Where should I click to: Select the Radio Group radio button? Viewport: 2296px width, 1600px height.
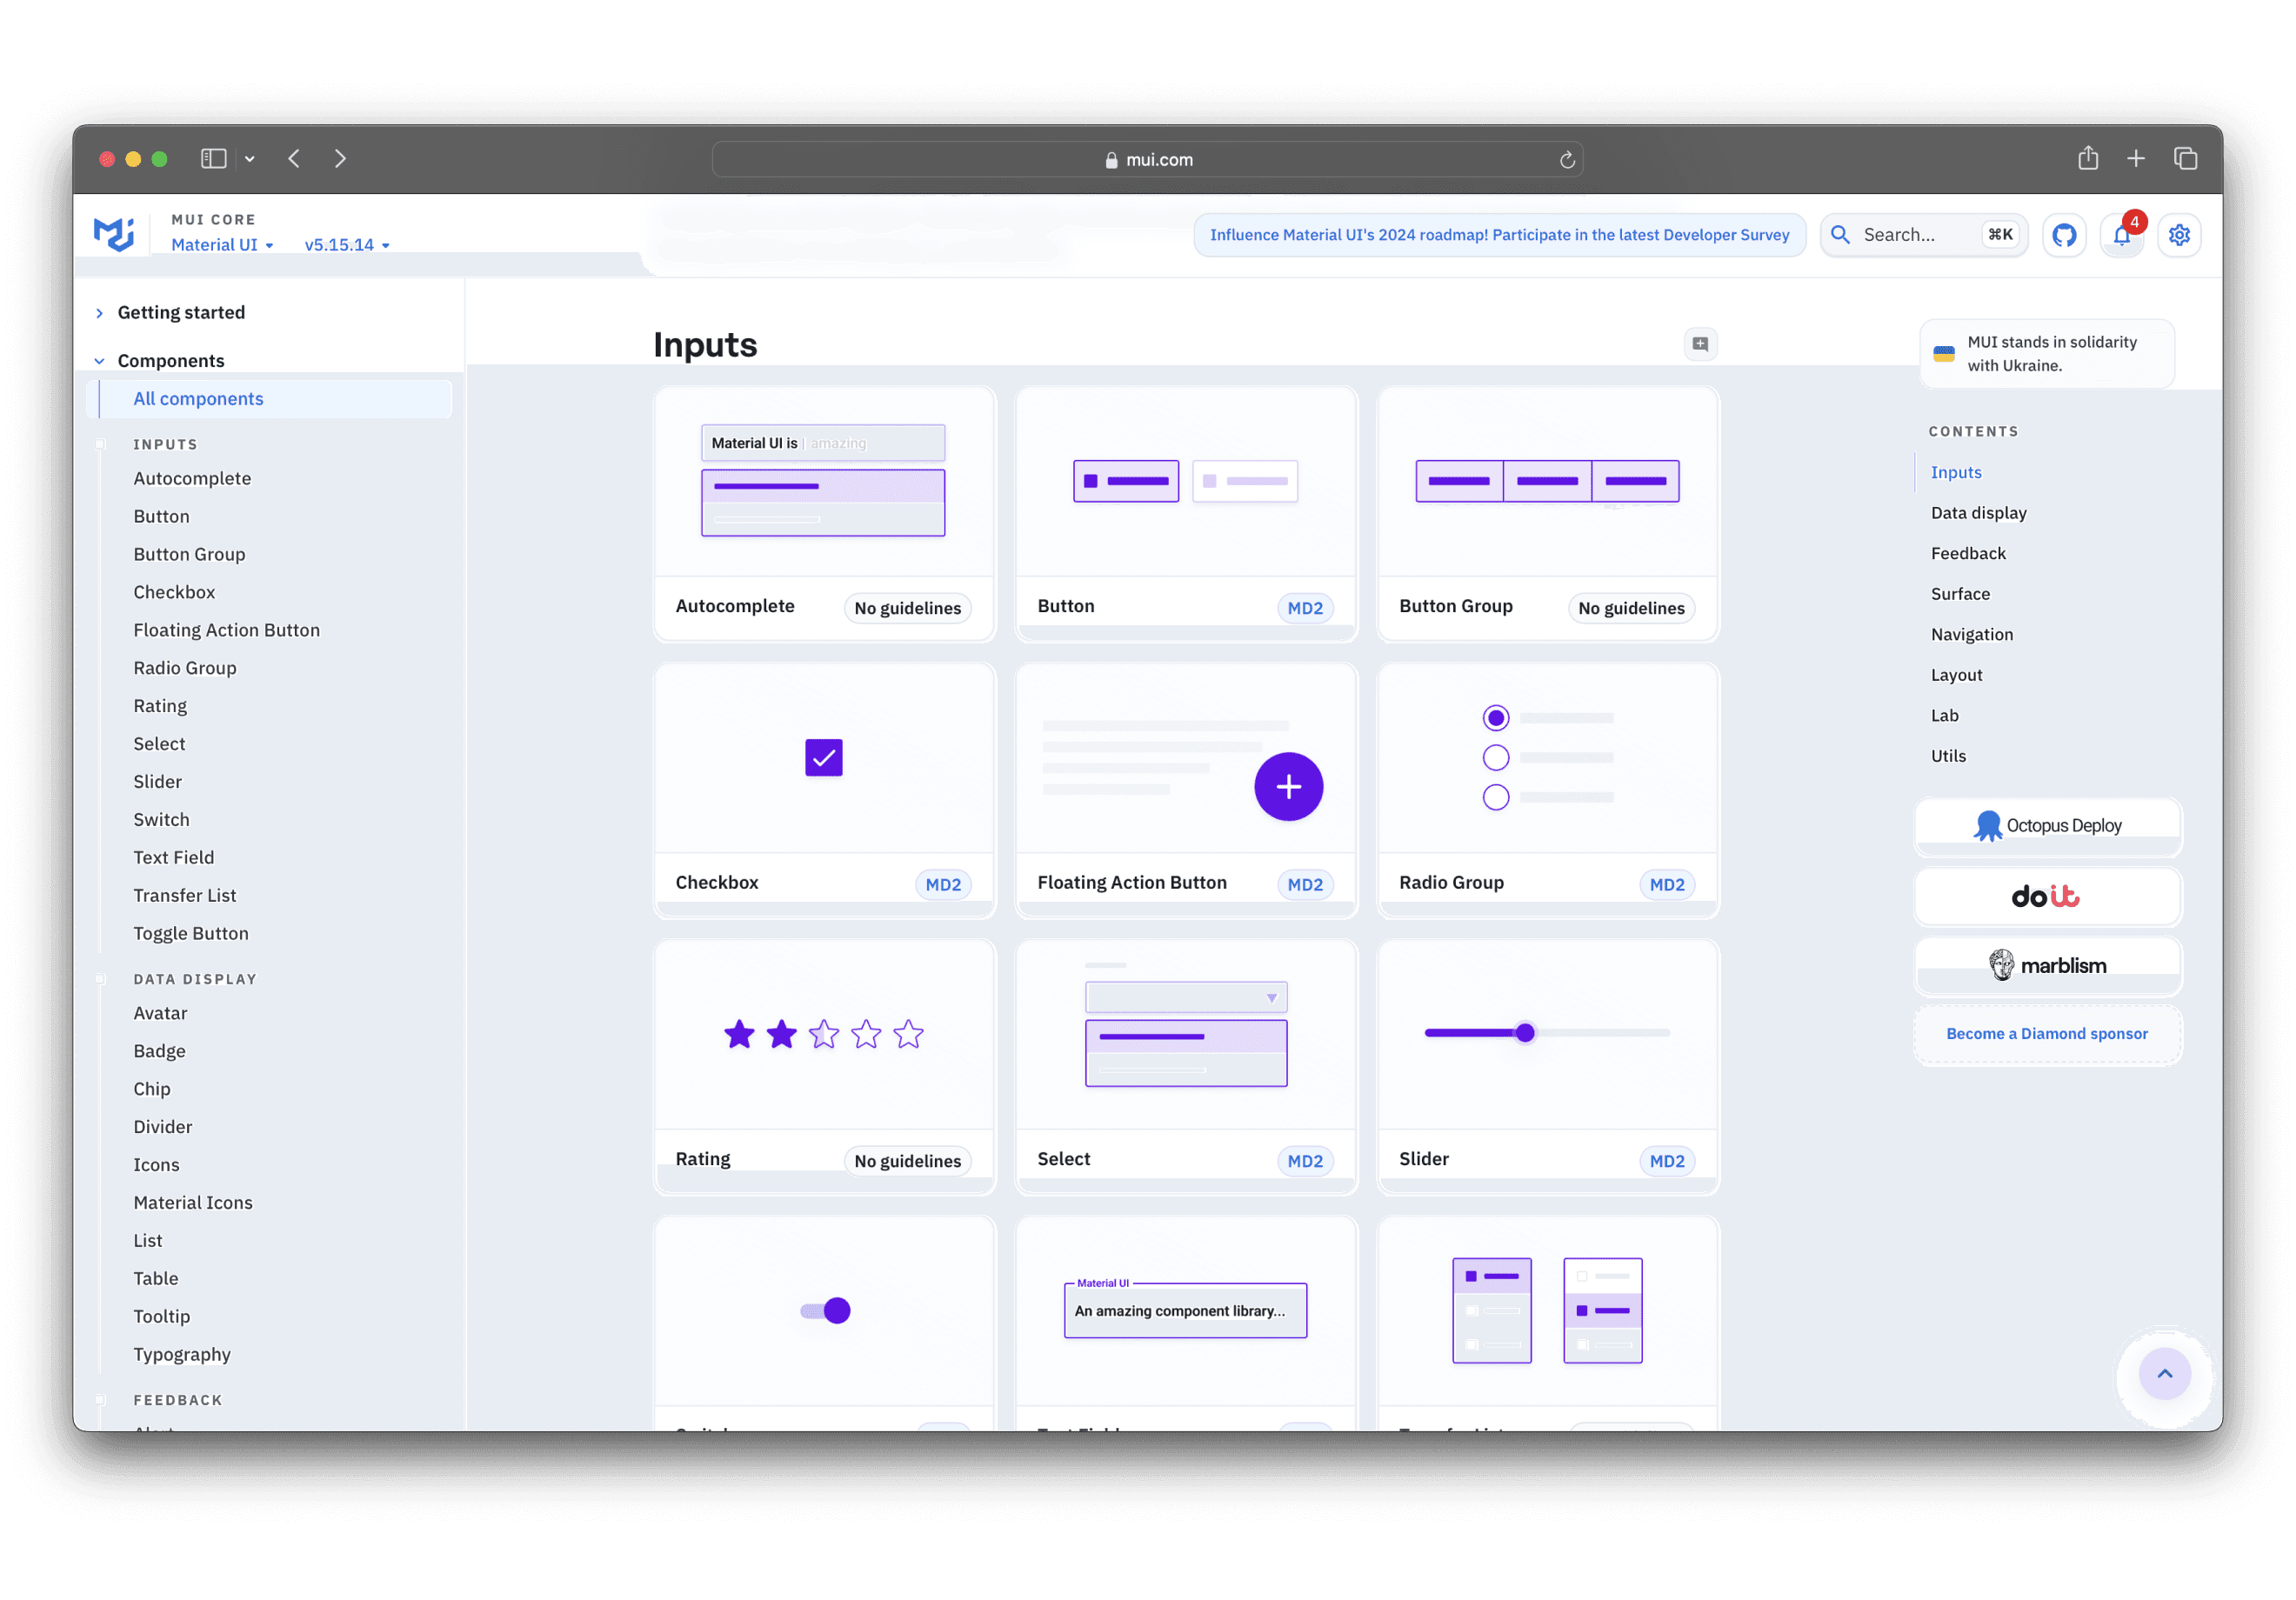click(1495, 719)
